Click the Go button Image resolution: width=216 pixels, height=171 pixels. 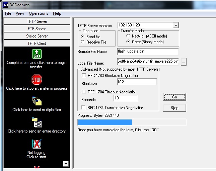tap(174, 97)
